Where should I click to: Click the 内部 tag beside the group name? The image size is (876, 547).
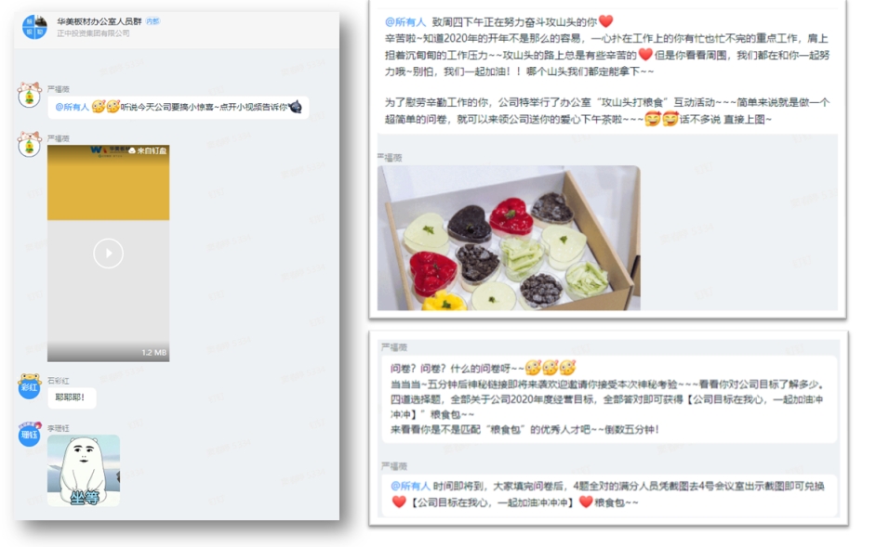pyautogui.click(x=153, y=21)
